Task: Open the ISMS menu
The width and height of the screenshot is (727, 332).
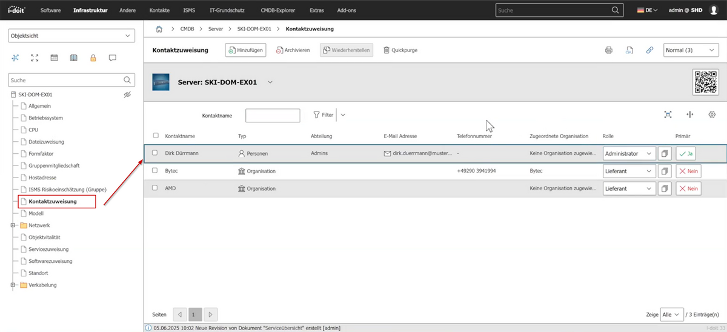Action: coord(189,10)
